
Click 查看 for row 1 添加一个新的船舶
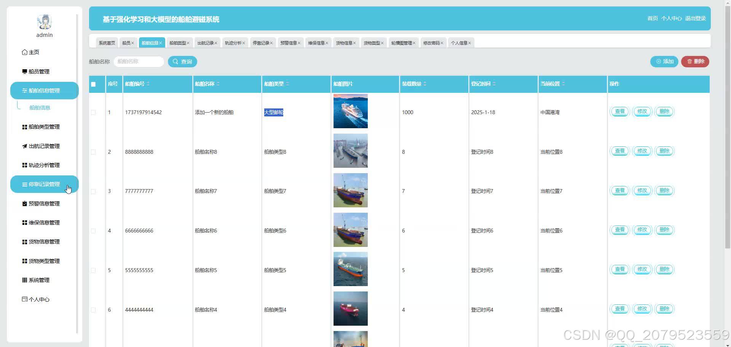tap(620, 111)
